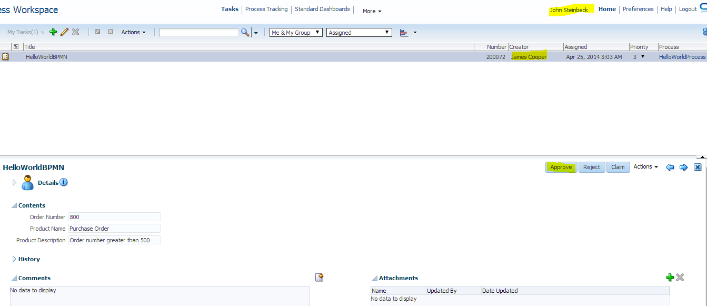Open the Help link
This screenshot has width=707, height=306.
coord(666,9)
